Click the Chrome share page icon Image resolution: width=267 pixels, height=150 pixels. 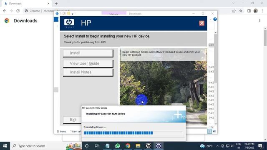point(234,11)
